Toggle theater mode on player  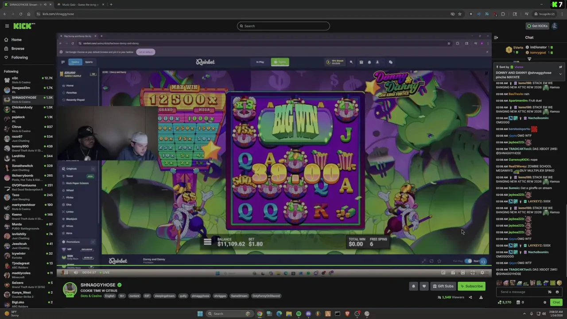pos(462,273)
